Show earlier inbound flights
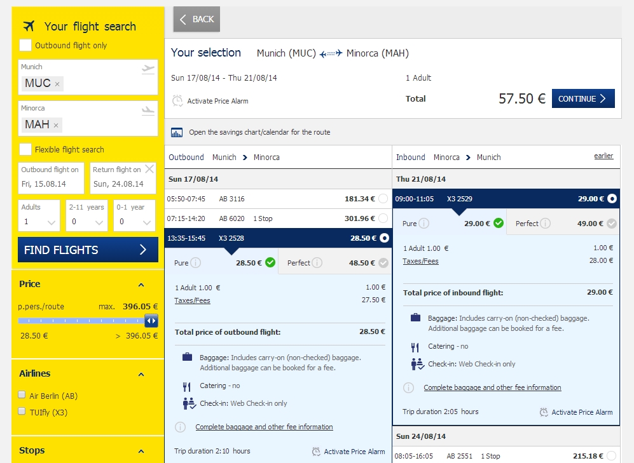 (x=603, y=156)
